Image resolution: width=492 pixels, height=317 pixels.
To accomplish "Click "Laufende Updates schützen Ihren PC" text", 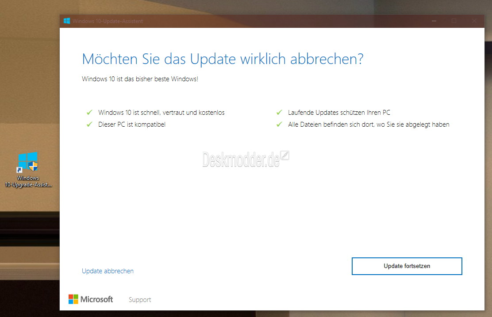I will point(339,113).
